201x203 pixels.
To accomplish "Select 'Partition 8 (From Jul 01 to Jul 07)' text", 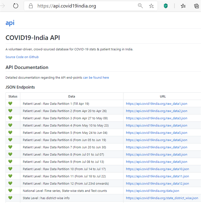I will (x=81, y=154).
